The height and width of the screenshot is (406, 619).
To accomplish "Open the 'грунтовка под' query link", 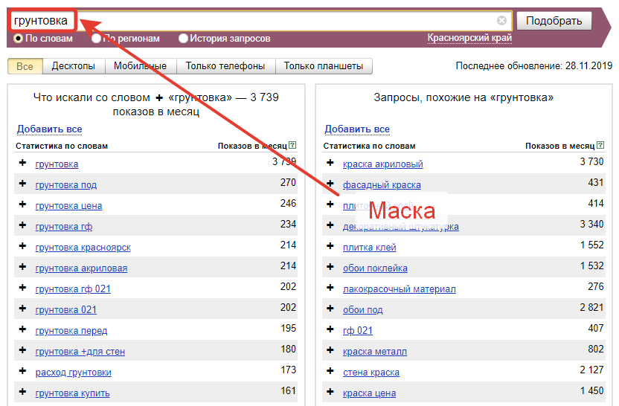I will click(x=66, y=184).
